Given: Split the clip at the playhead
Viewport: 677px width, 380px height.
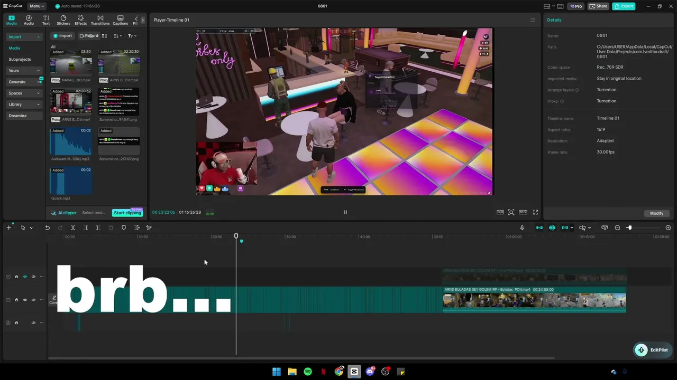Looking at the screenshot, I should (73, 227).
